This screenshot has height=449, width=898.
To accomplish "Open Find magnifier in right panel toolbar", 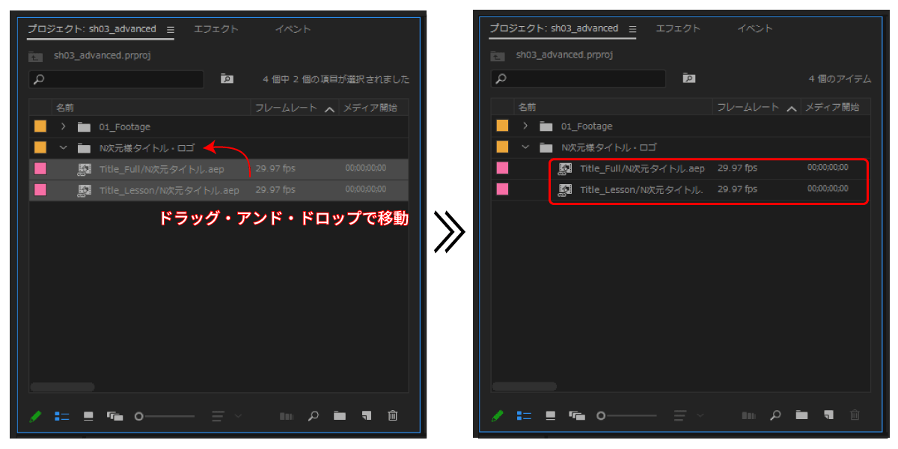I will [776, 415].
